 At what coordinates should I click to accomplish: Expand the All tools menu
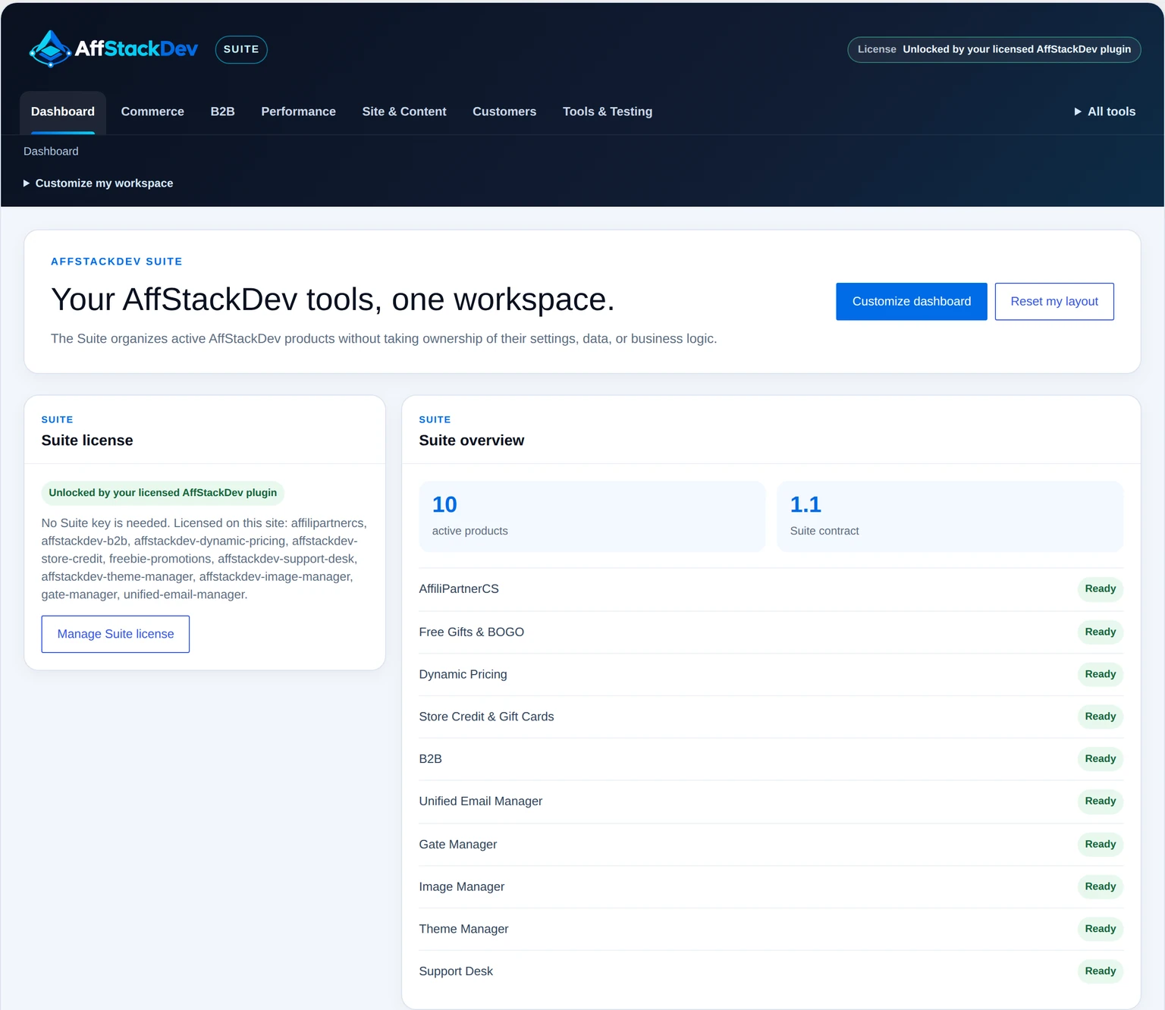tap(1105, 111)
